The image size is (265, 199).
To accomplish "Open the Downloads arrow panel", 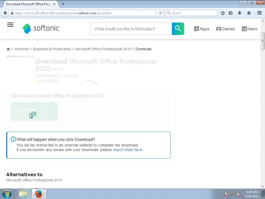I will pyautogui.click(x=240, y=13).
